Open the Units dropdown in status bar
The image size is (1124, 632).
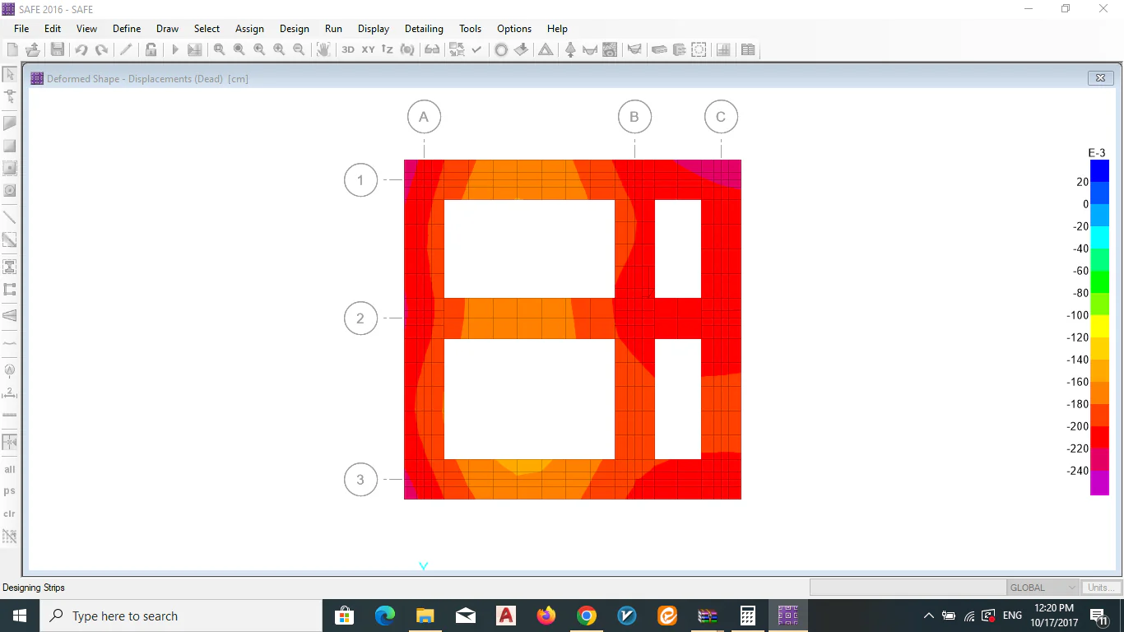1101,588
